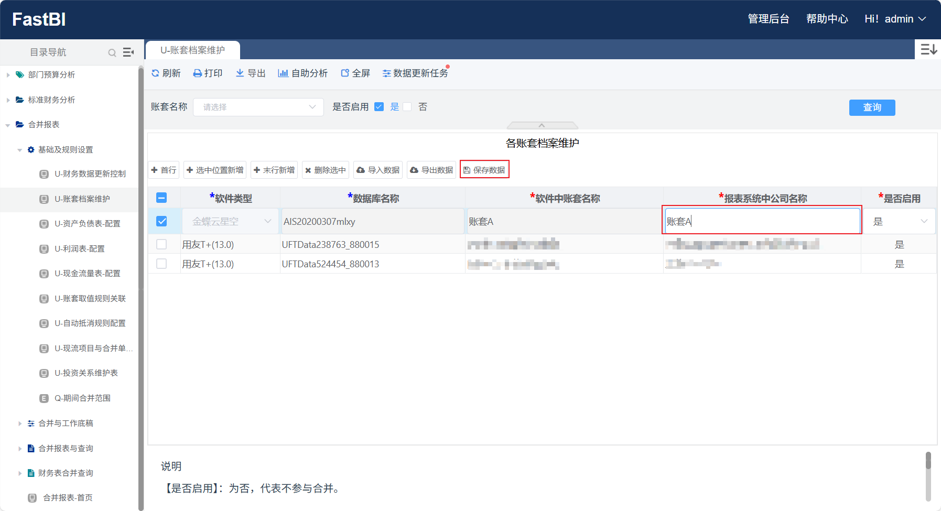Click the 查询 button

[x=872, y=107]
